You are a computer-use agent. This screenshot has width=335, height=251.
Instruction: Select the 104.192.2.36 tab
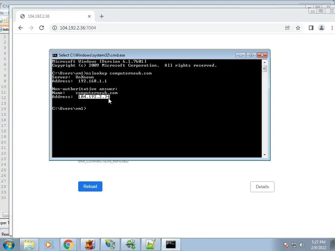pos(55,16)
